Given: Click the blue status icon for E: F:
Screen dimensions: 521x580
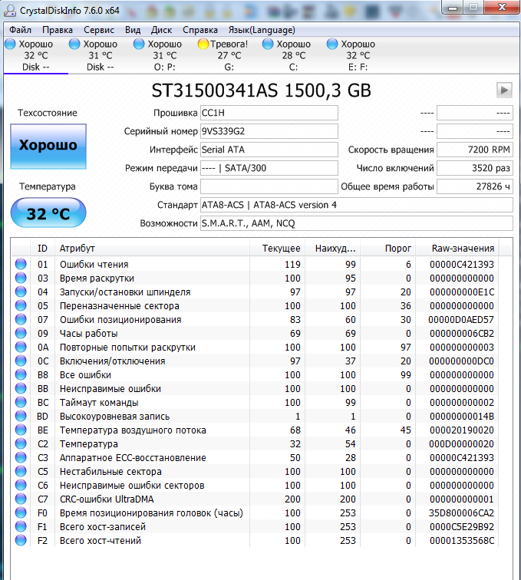Looking at the screenshot, I should [332, 44].
